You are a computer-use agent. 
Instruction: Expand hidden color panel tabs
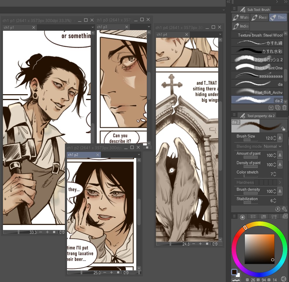pos(286,216)
